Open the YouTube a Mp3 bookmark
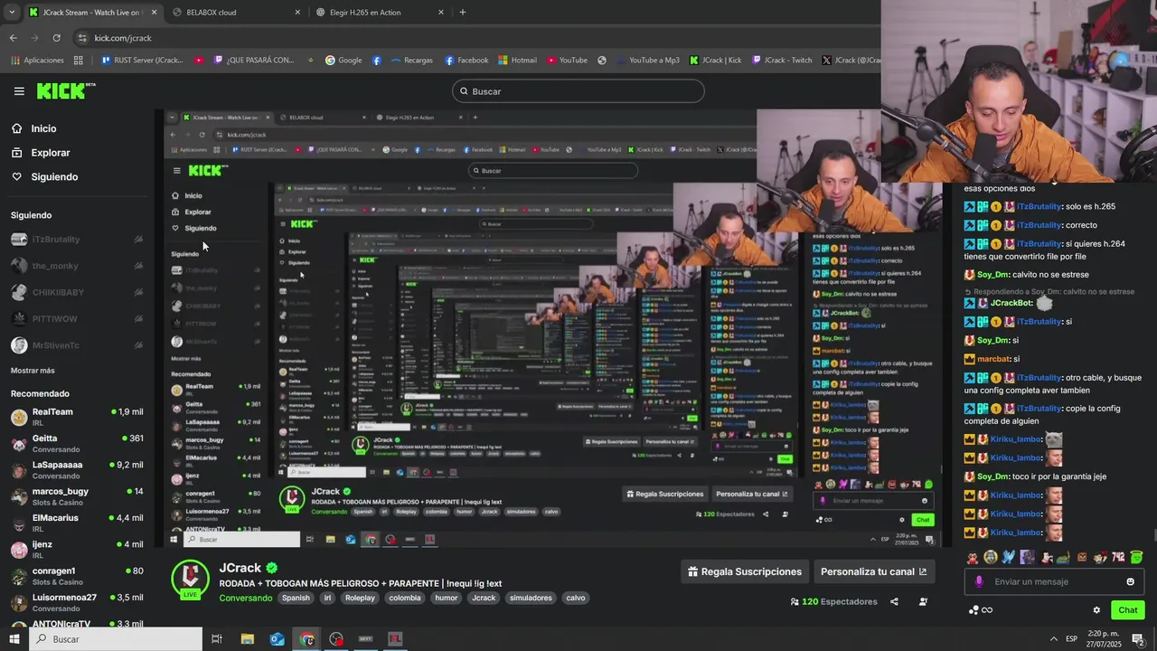1157x651 pixels. point(645,61)
